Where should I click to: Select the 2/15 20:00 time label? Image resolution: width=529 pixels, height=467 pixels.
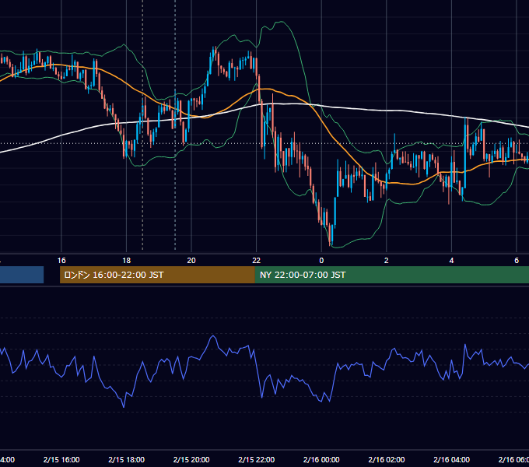[191, 459]
